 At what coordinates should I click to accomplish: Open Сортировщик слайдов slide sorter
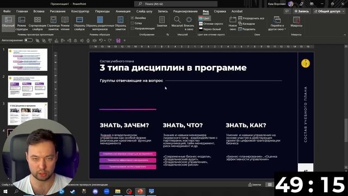pos(38,23)
